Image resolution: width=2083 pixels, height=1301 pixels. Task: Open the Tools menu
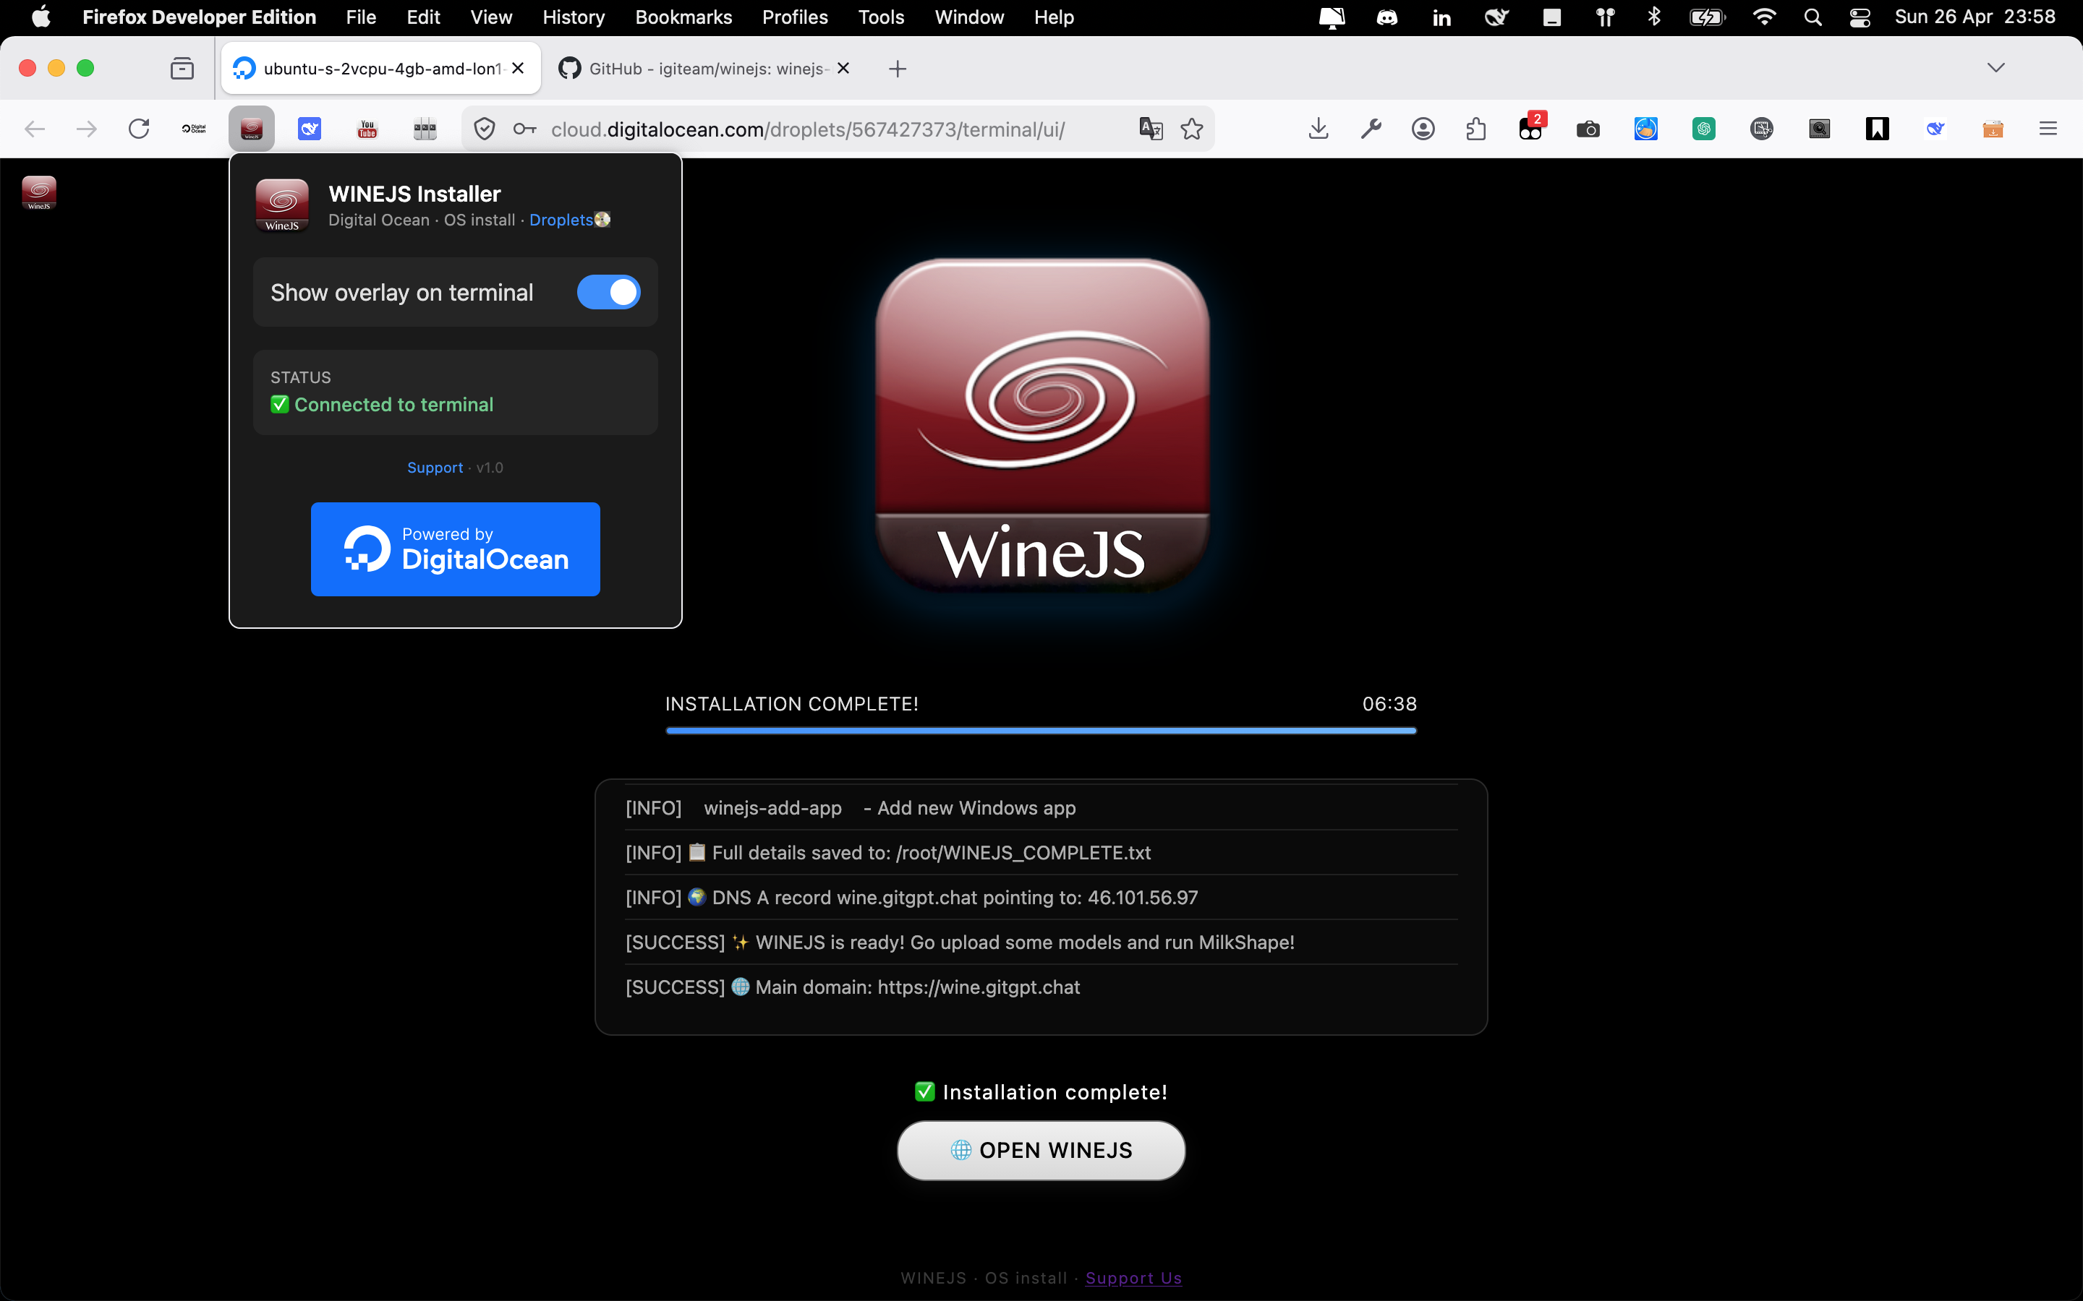click(880, 17)
